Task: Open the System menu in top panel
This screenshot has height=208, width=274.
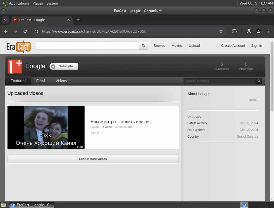Action: pyautogui.click(x=52, y=3)
